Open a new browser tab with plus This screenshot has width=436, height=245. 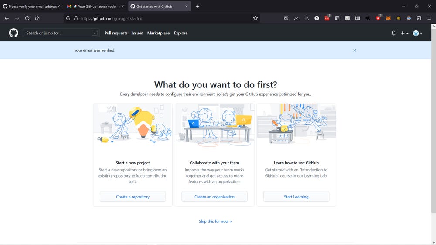point(198,7)
